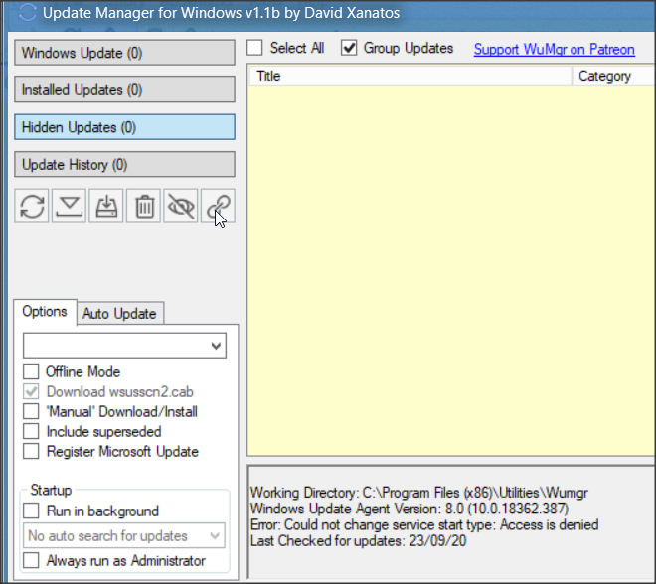Image resolution: width=656 pixels, height=584 pixels.
Task: Click the uninstall trash can icon
Action: [x=144, y=206]
